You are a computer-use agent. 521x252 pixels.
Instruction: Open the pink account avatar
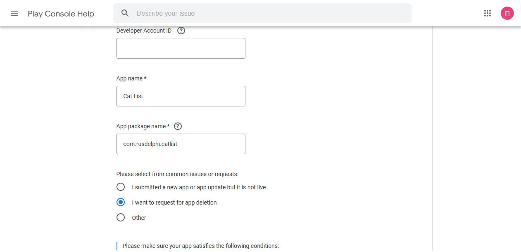[507, 13]
